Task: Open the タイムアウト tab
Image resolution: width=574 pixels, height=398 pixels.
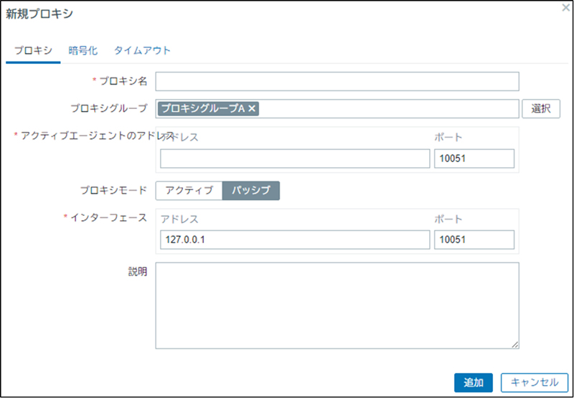Action: point(142,51)
